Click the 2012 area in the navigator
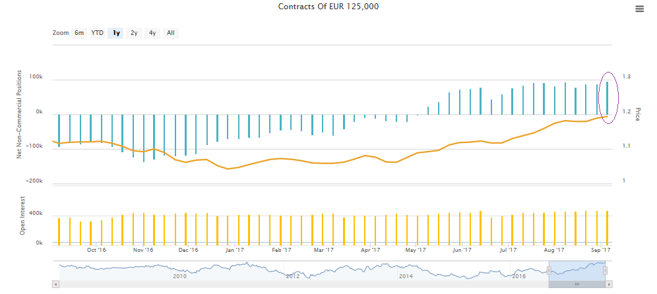Screen dimensions: 657x294 (x=293, y=270)
